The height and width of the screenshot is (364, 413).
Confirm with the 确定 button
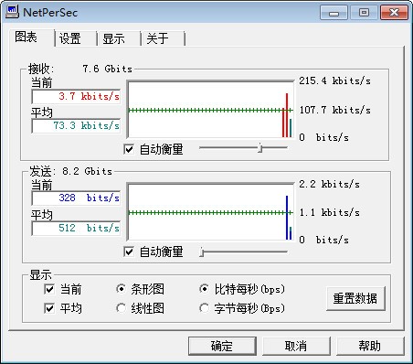coord(222,346)
